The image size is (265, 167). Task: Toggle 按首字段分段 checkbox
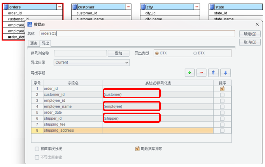click(x=37, y=149)
